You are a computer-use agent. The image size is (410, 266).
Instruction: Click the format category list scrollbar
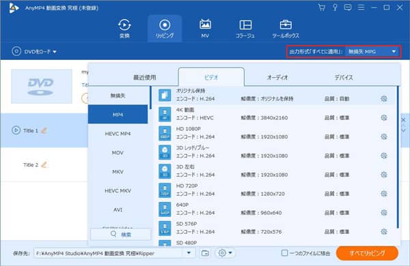point(150,98)
